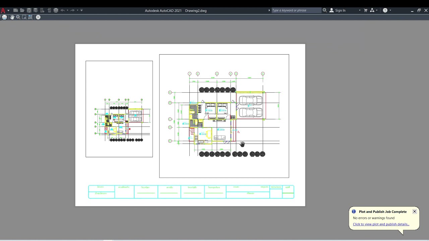Open the Help question mark icon

(x=385, y=10)
